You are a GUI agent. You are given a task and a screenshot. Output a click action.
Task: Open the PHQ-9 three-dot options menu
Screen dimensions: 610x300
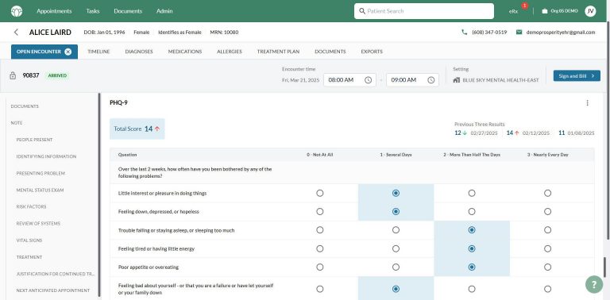tap(587, 103)
